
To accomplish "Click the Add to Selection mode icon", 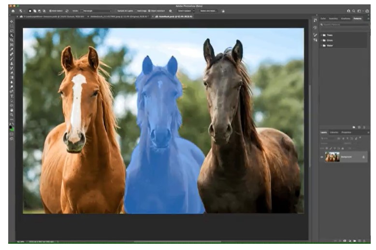I will (x=35, y=11).
